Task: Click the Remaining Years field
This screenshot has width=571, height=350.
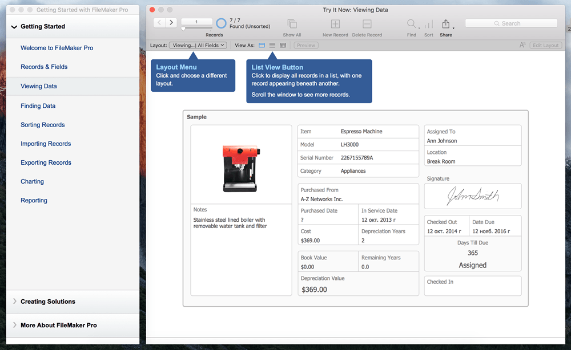Action: click(388, 262)
